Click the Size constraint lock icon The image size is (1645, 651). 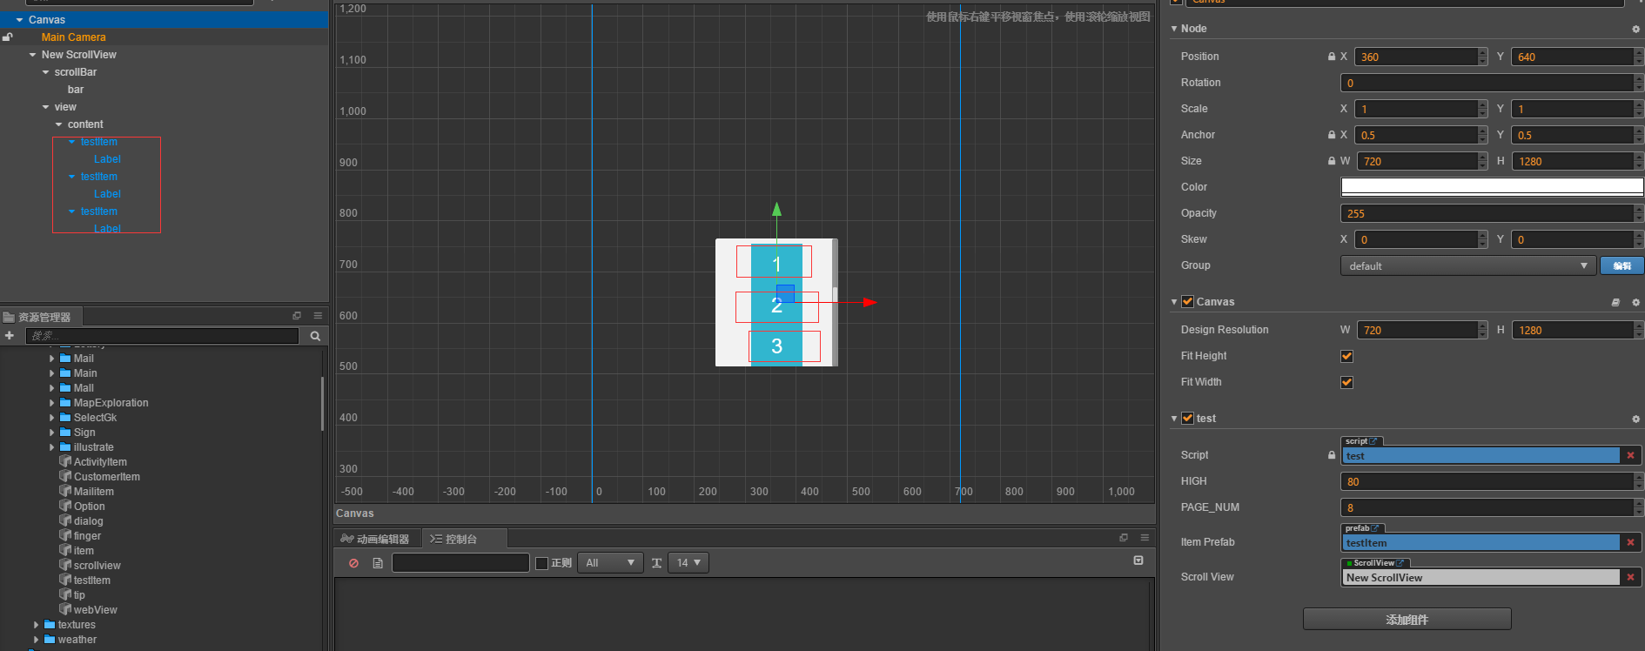tap(1332, 161)
